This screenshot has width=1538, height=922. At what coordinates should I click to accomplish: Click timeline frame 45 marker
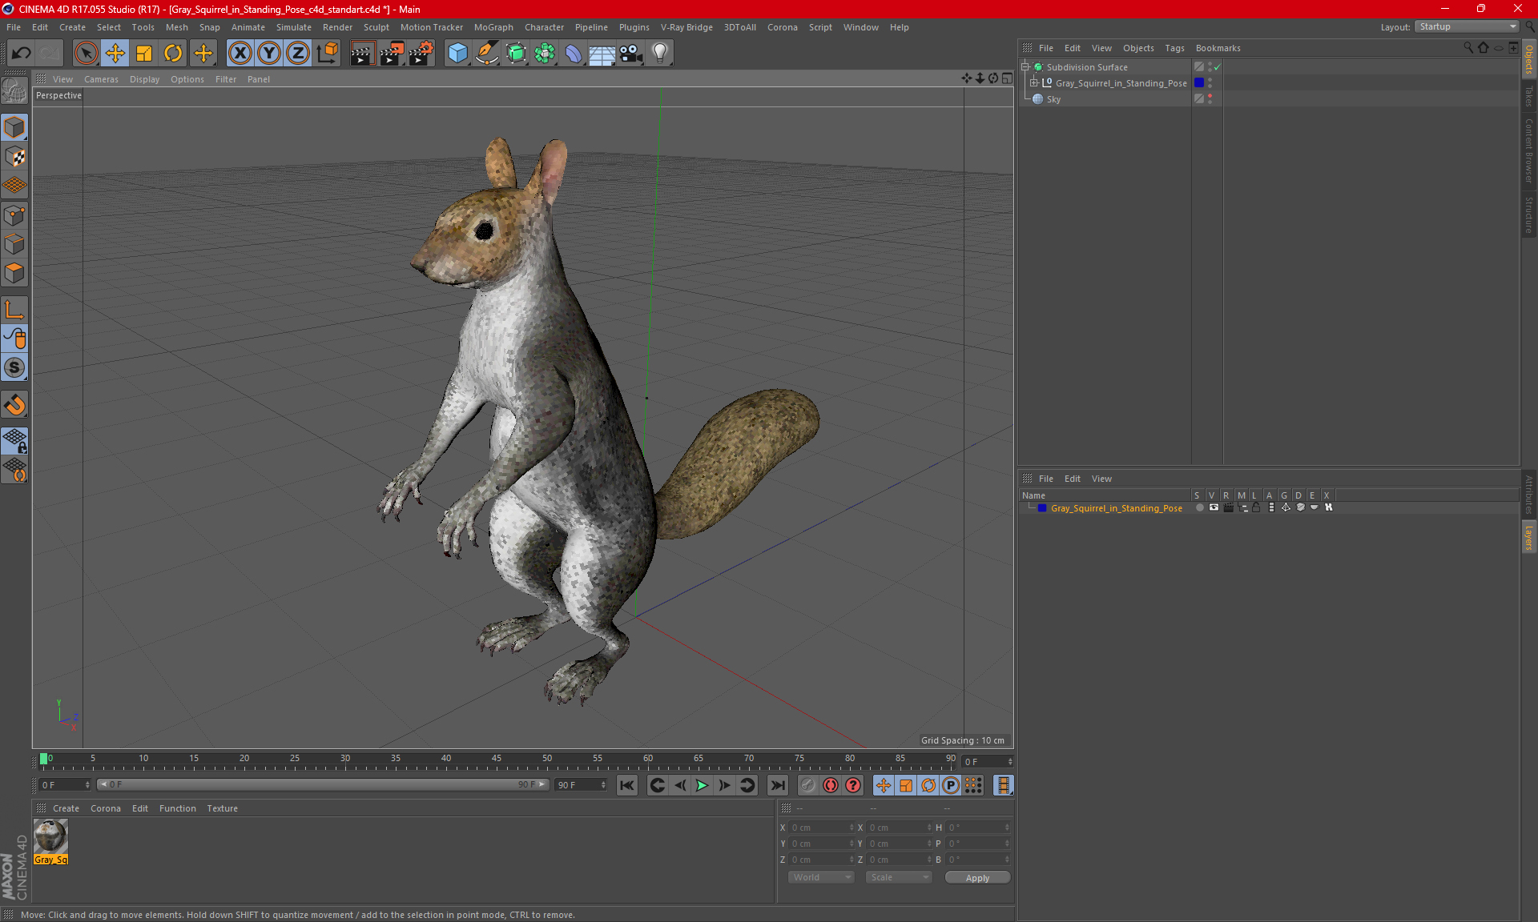coord(497,760)
